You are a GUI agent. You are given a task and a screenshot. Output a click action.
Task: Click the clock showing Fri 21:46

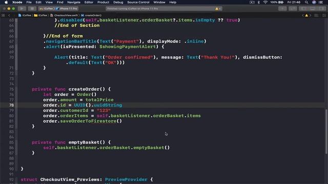point(294,2)
